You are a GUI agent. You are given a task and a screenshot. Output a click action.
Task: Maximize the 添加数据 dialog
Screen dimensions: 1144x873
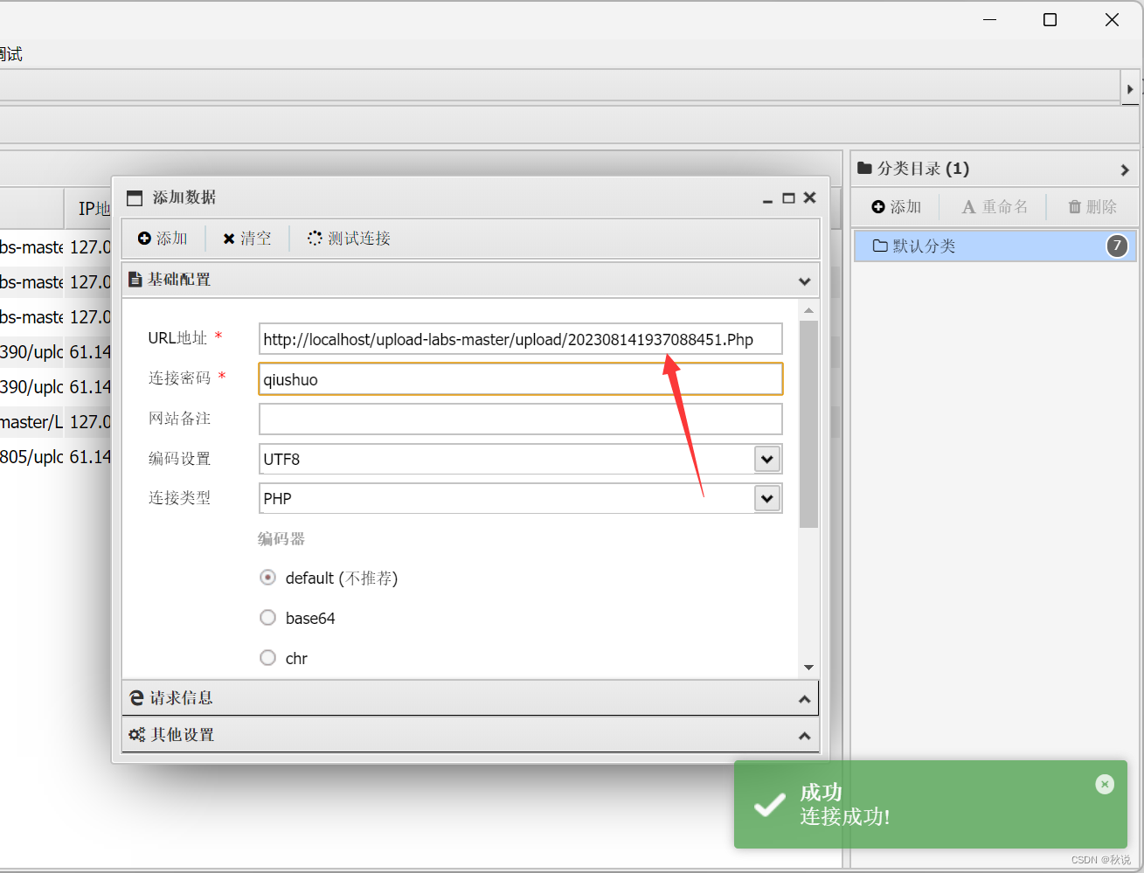point(788,198)
